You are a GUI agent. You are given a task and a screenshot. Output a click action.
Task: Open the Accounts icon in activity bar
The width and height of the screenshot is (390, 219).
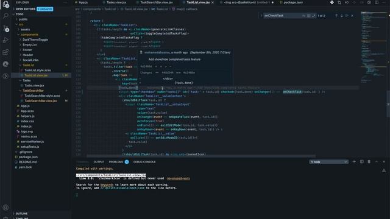[x=5, y=207]
